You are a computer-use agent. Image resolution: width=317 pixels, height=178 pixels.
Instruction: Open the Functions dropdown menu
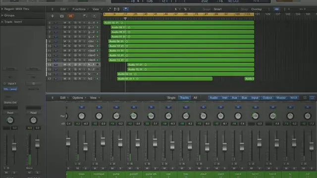point(80,9)
